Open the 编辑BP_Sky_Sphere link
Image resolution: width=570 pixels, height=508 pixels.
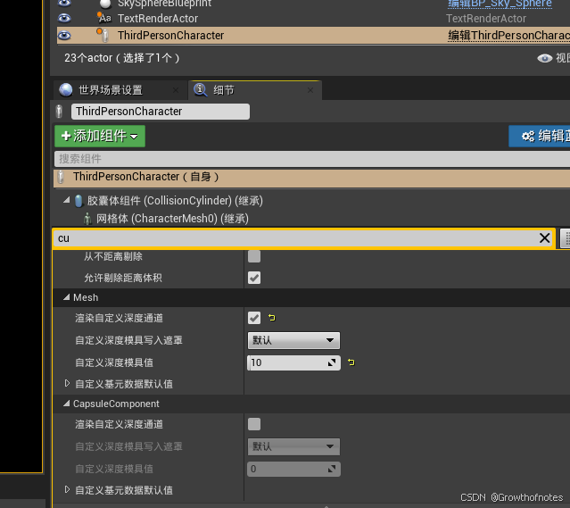coord(500,4)
